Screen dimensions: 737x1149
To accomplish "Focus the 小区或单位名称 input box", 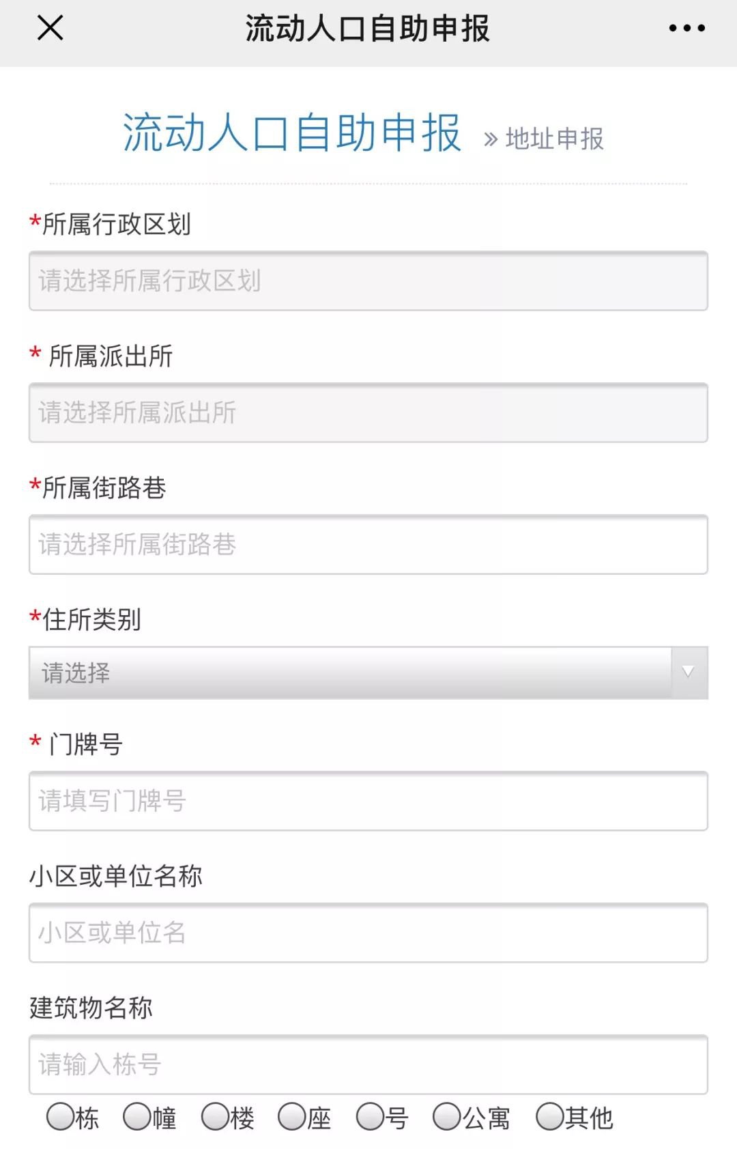I will pyautogui.click(x=368, y=933).
